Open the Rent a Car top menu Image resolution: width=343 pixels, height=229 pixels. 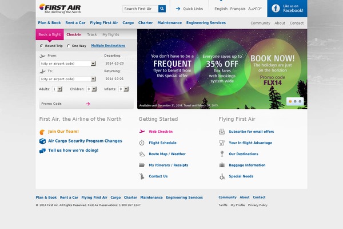(75, 23)
